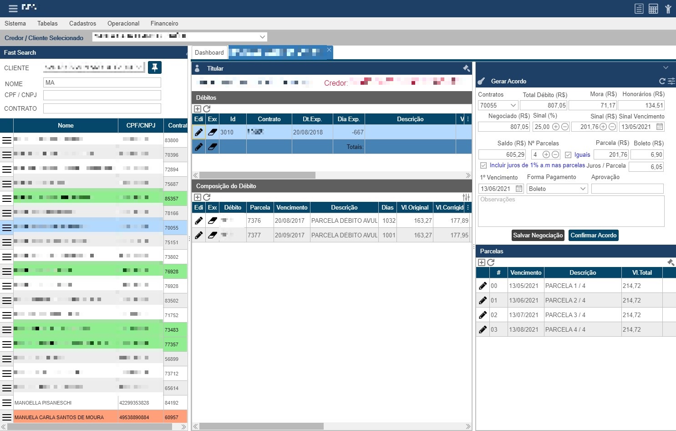Image resolution: width=676 pixels, height=431 pixels.
Task: Refresh Composição do Débito grid
Action: point(207,197)
